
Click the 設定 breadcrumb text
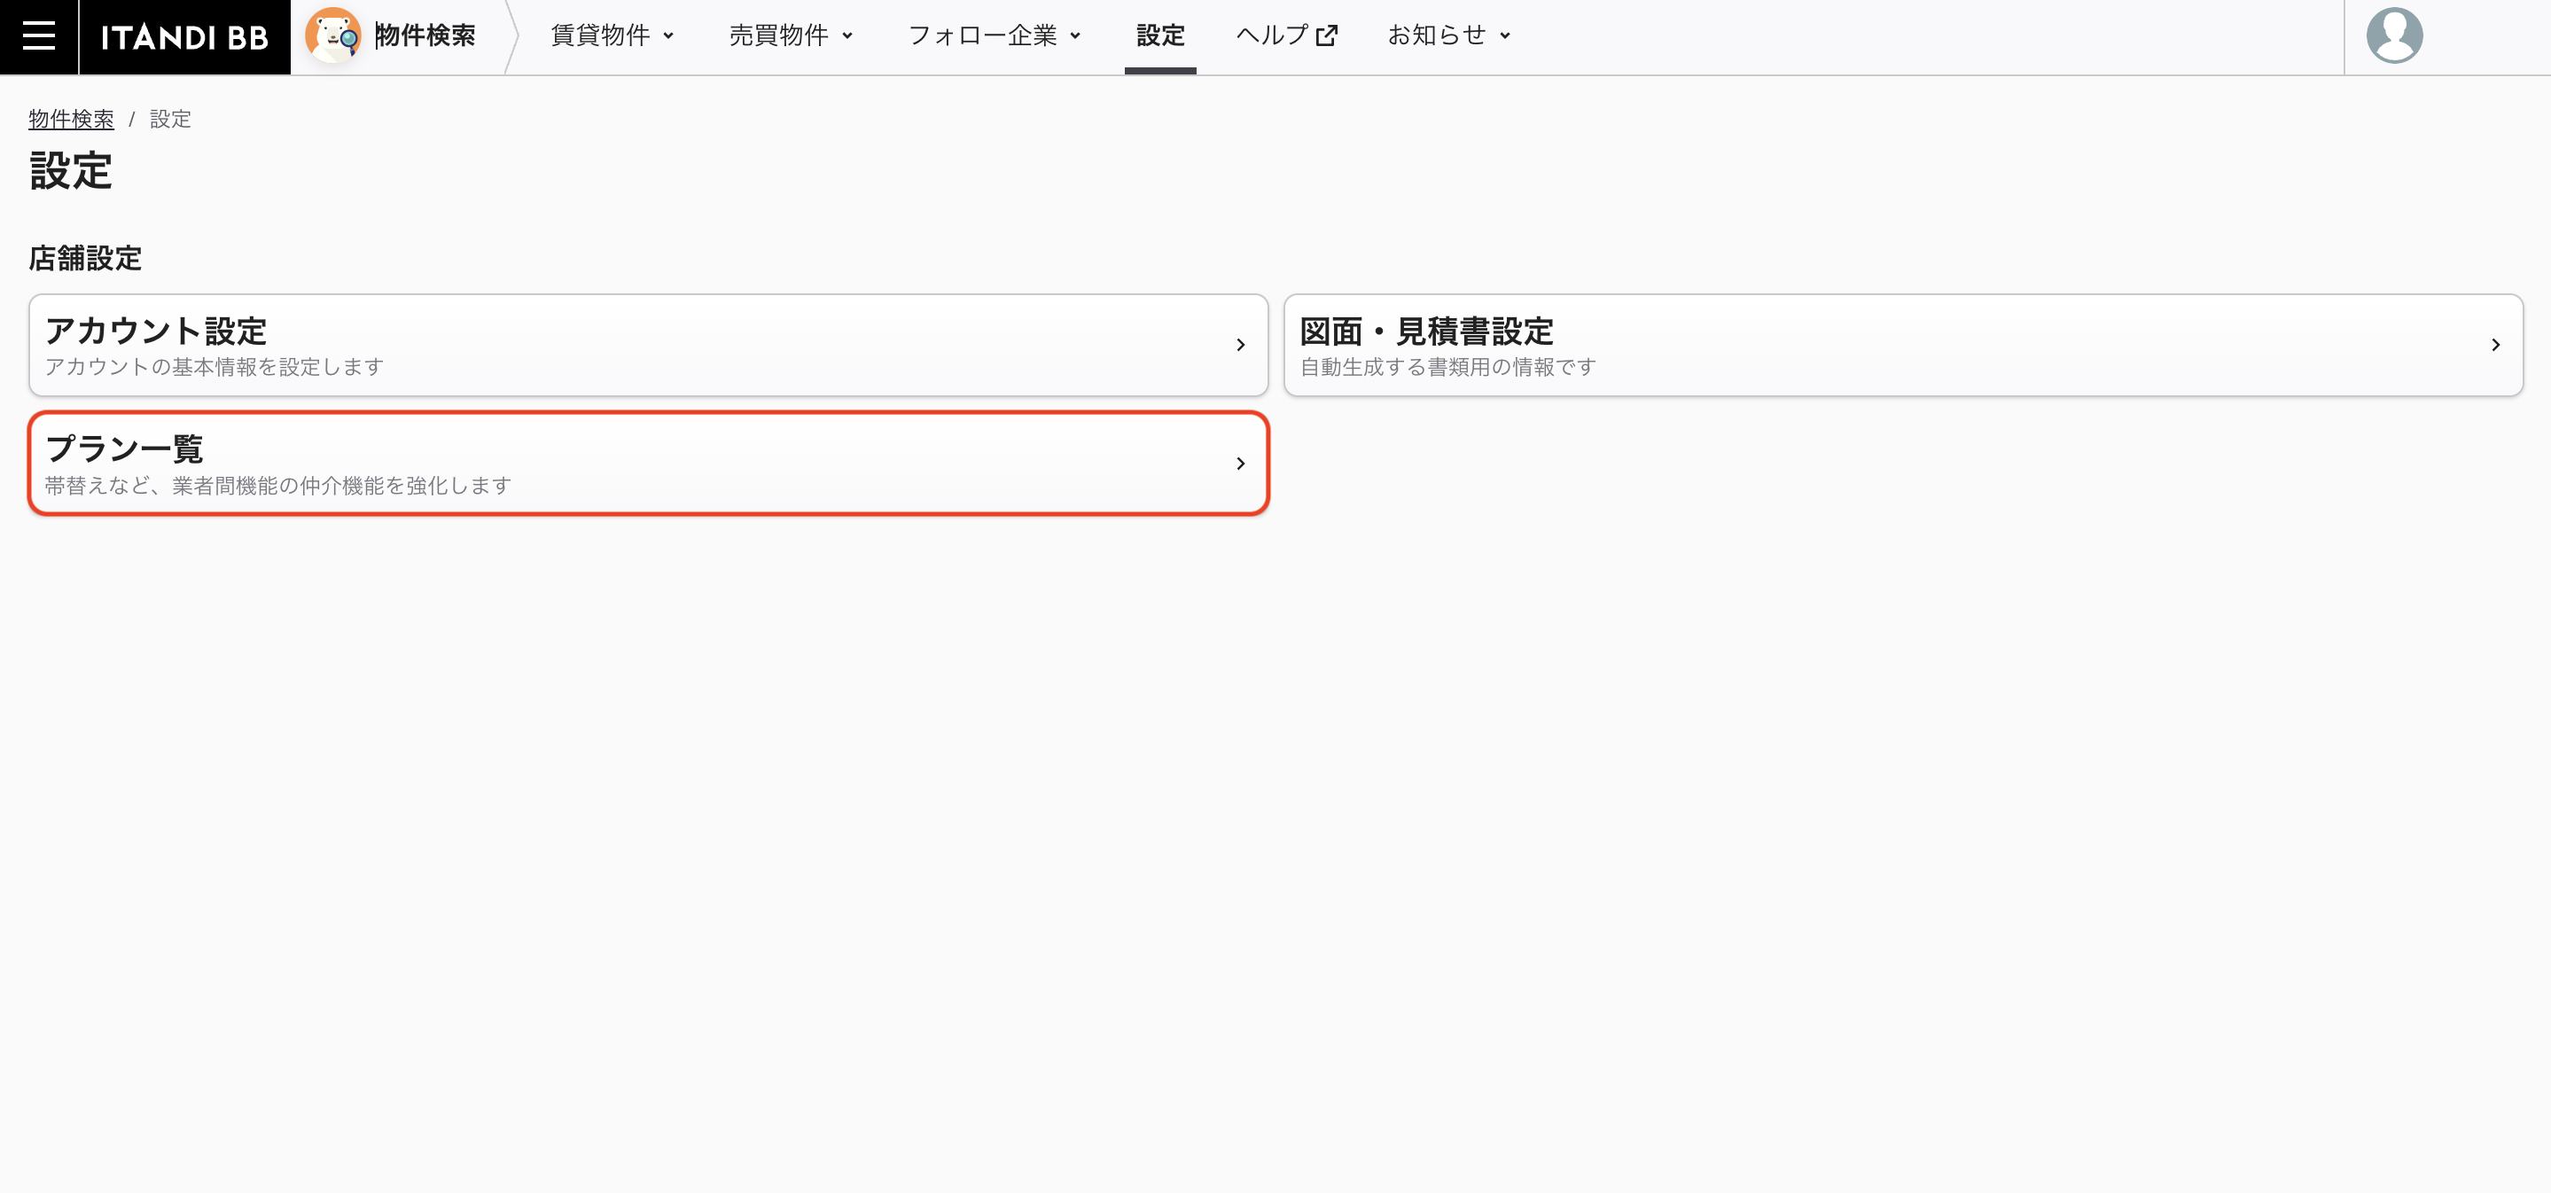(170, 119)
